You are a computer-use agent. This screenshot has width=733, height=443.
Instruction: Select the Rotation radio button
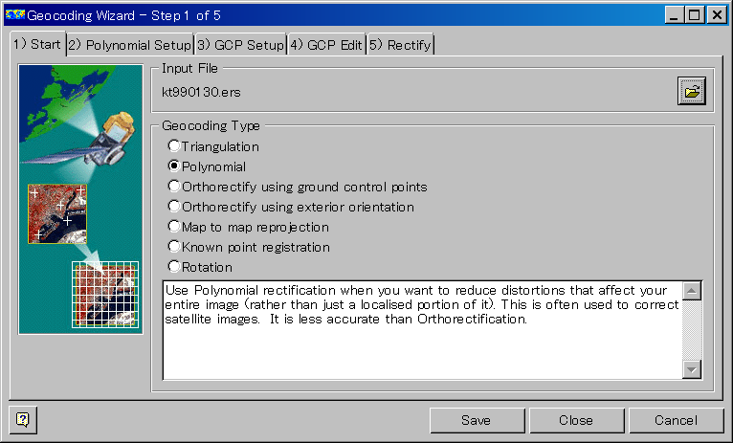pos(174,267)
